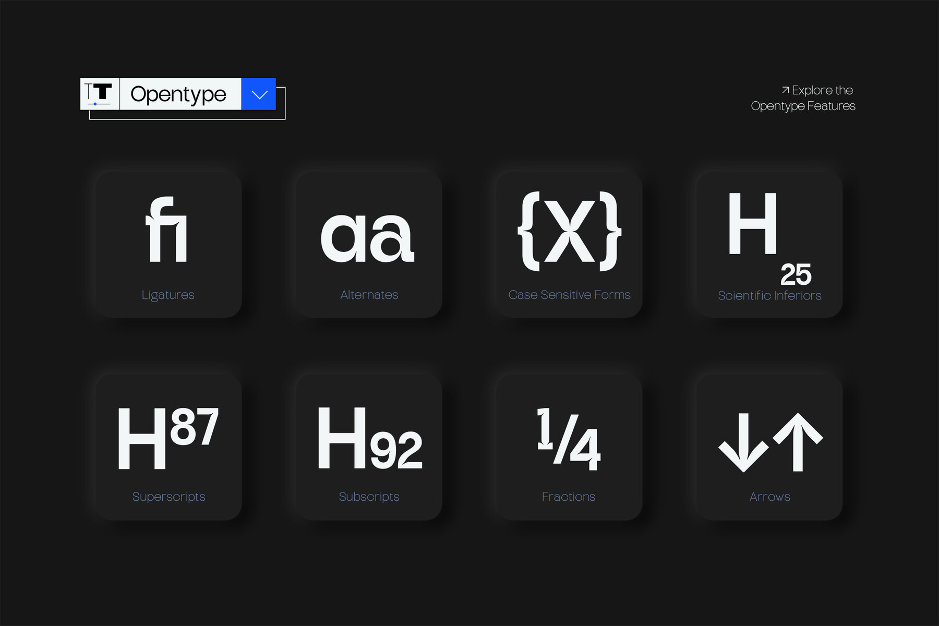Screen dimensions: 939x626
Task: Select the fi ligature glyph
Action: click(167, 230)
